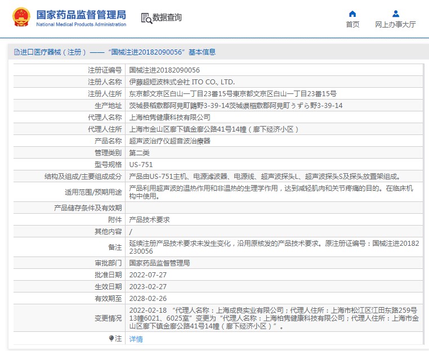The height and width of the screenshot is (351, 429).
Task: Click the 首页 home icon
Action: pos(352,14)
